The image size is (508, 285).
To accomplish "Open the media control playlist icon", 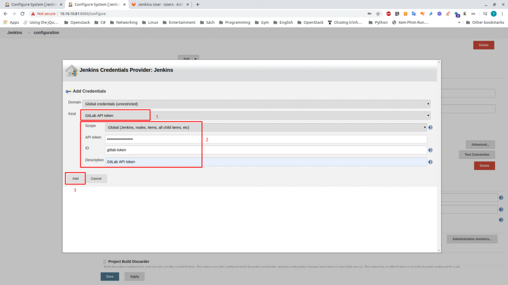I will (485, 13).
